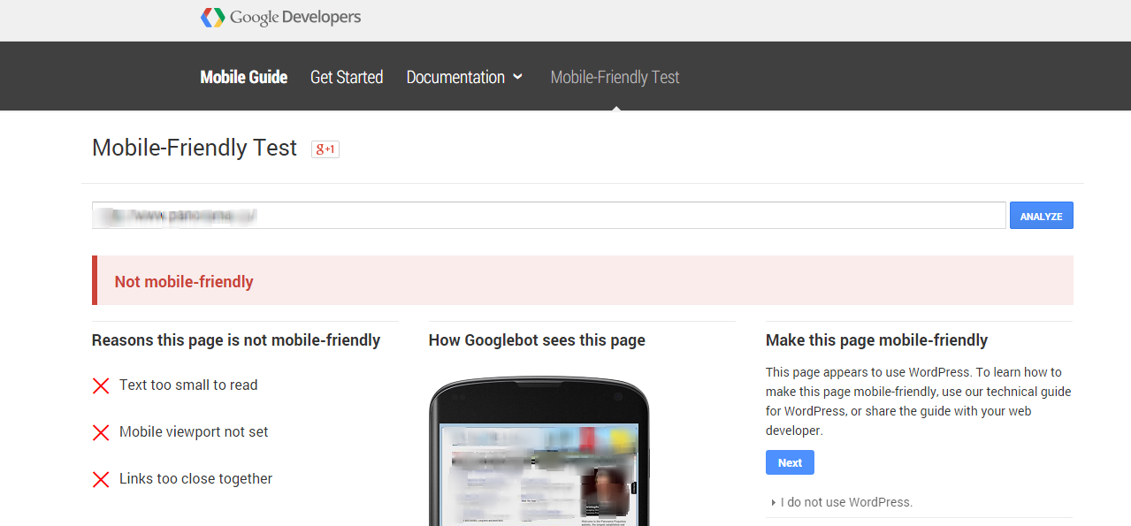Click the Mobile-Friendly Test page heading
The height and width of the screenshot is (526, 1131).
tap(195, 148)
